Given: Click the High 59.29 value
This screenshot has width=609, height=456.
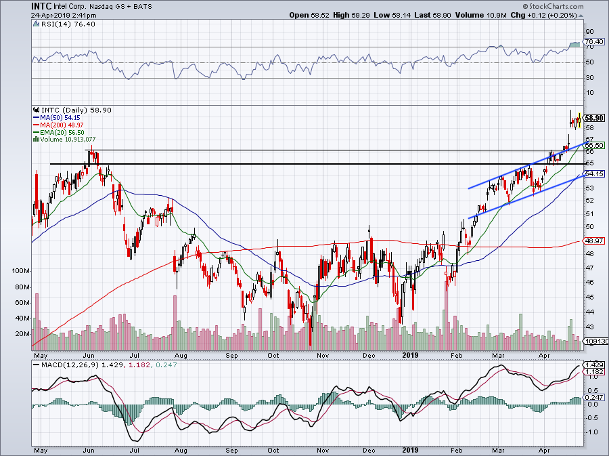Looking at the screenshot, I should click(351, 15).
